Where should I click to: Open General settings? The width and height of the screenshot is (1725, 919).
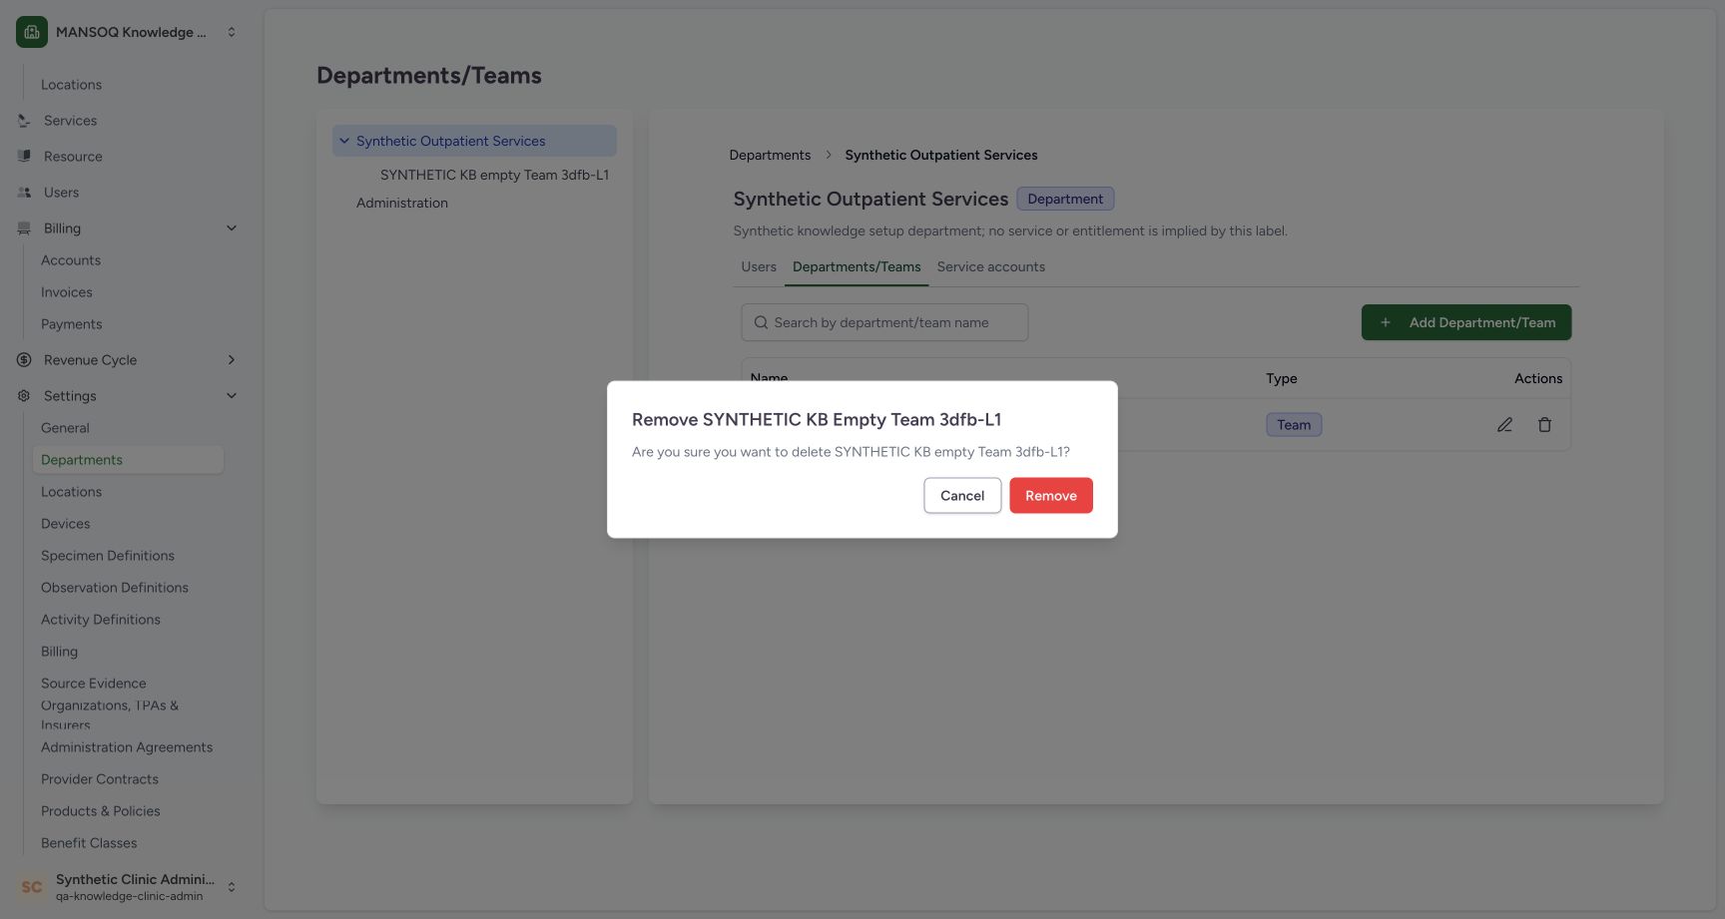[x=65, y=428]
